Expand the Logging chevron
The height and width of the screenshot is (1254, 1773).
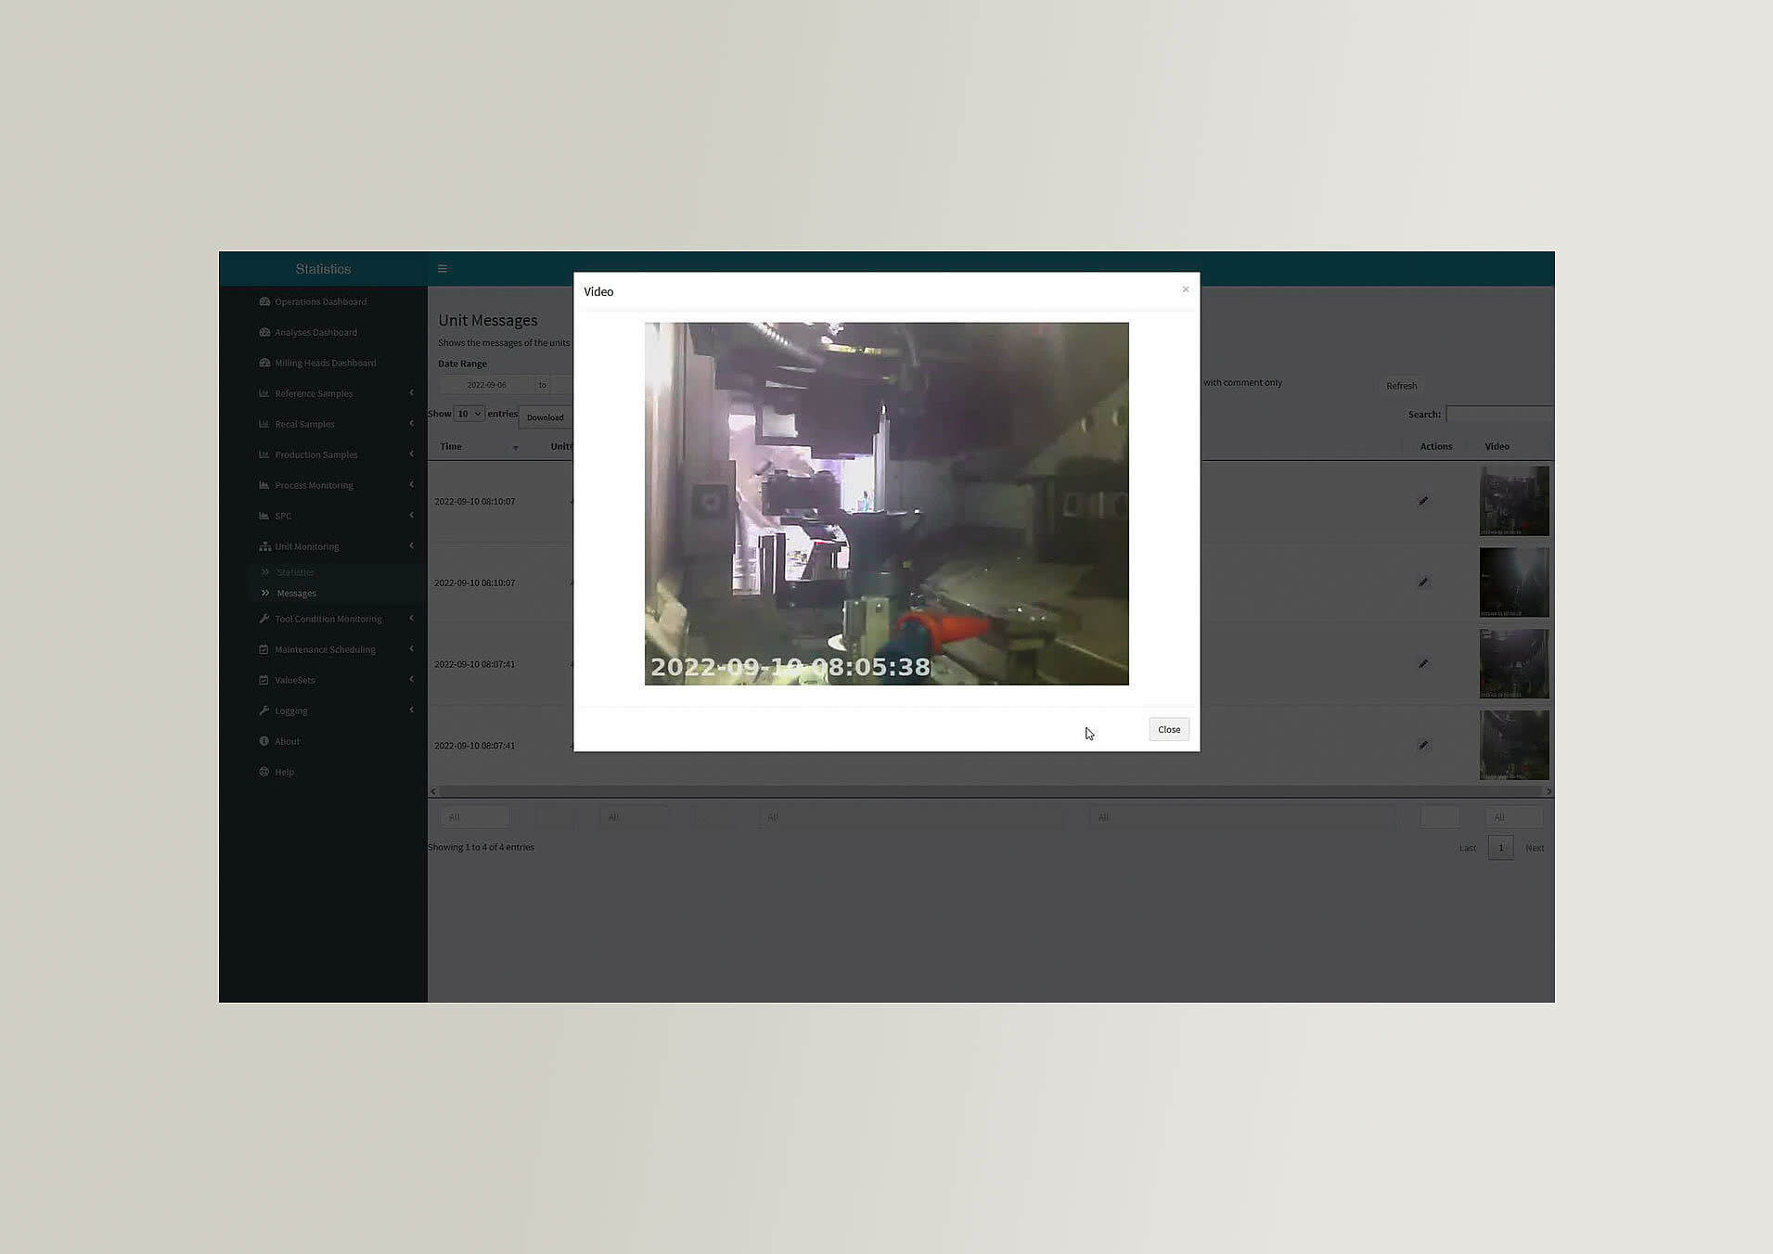(411, 710)
